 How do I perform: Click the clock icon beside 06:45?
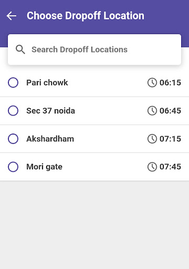coord(152,111)
